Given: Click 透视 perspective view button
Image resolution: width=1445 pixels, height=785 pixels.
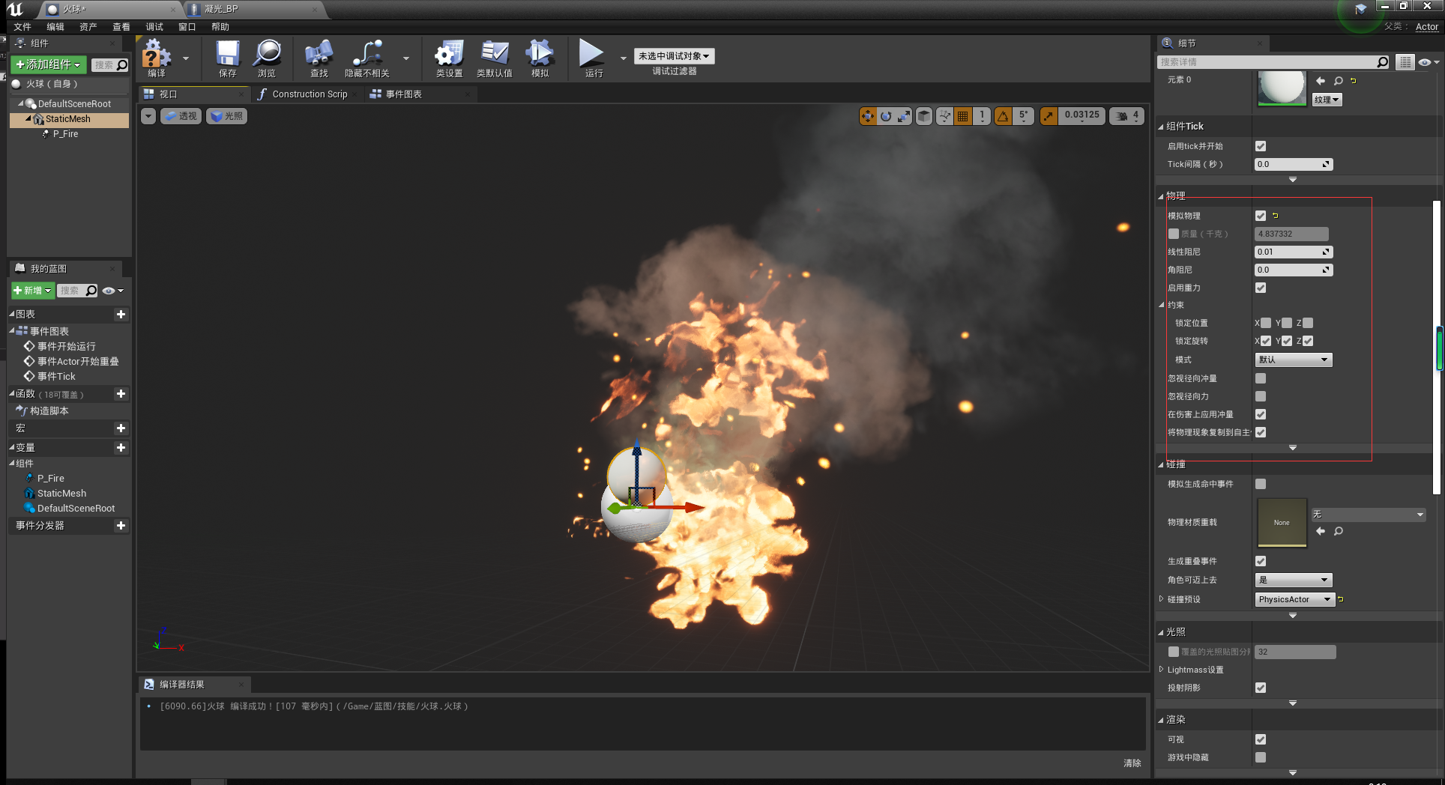Looking at the screenshot, I should tap(181, 116).
